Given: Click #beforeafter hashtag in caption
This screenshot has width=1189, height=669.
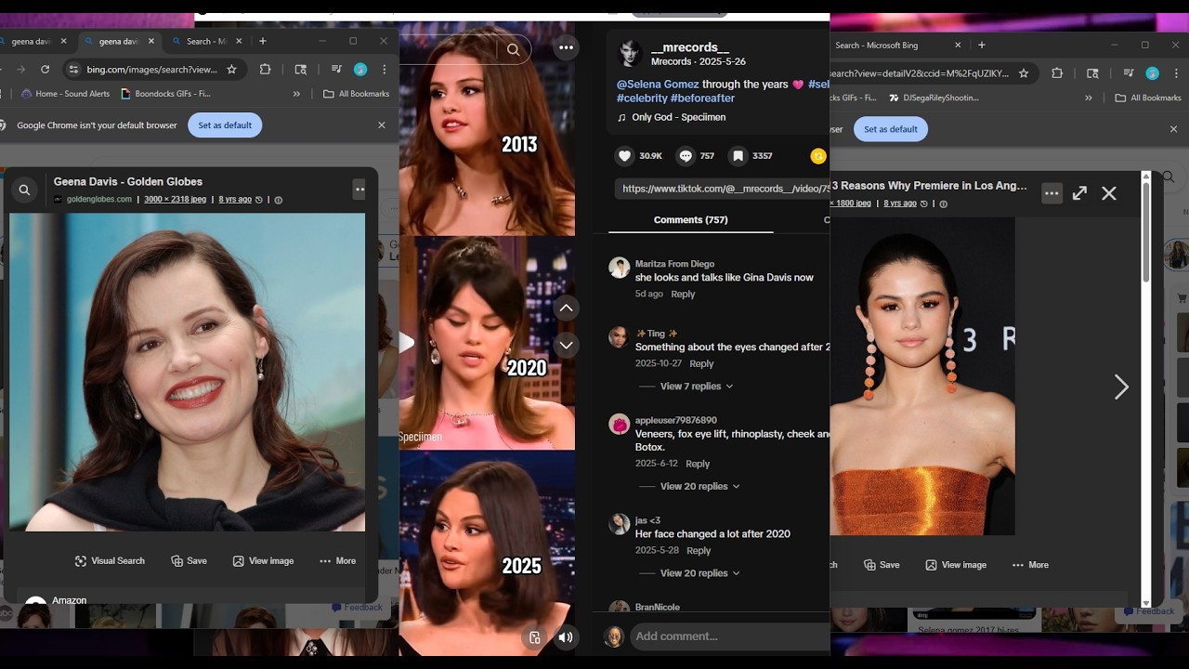Looking at the screenshot, I should (x=702, y=98).
